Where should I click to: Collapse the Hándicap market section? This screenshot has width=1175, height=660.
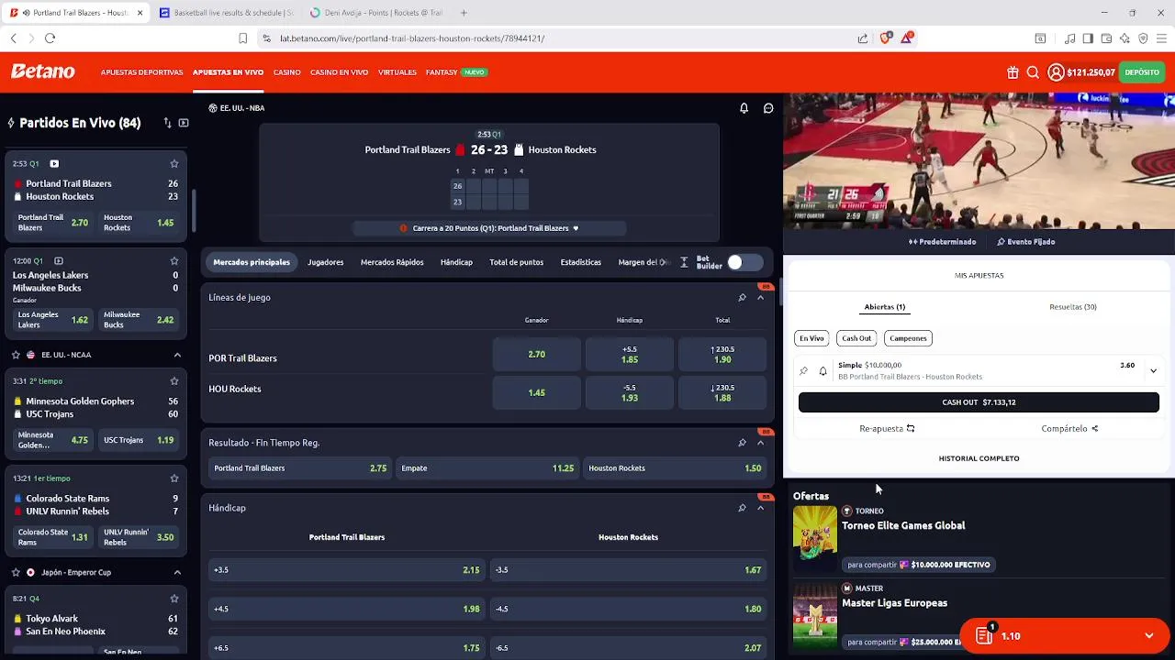pyautogui.click(x=760, y=508)
